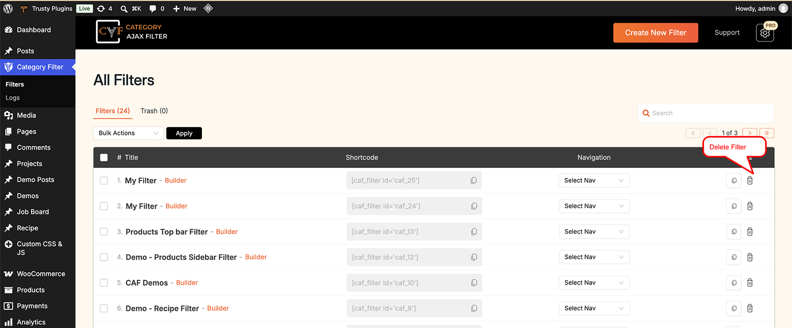Go to next page of filters
This screenshot has width=792, height=328.
click(750, 133)
